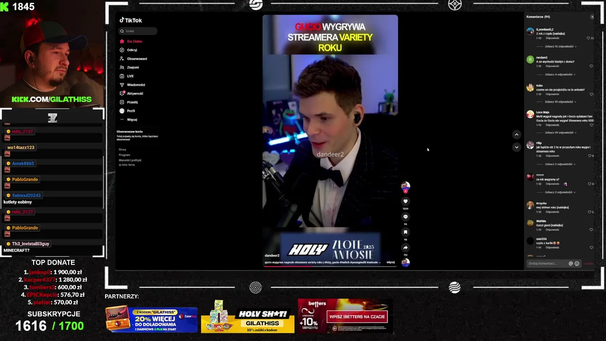The image size is (606, 341).
Task: Click the CaseBug 20% więcej partner banner
Action: click(x=151, y=318)
